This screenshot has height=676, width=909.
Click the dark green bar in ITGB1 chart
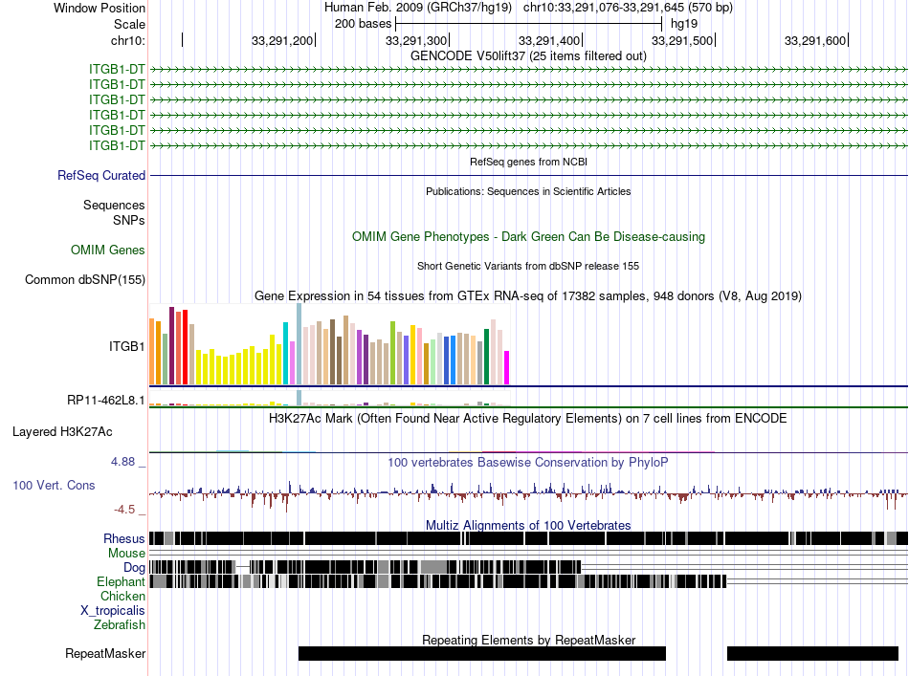(486, 357)
